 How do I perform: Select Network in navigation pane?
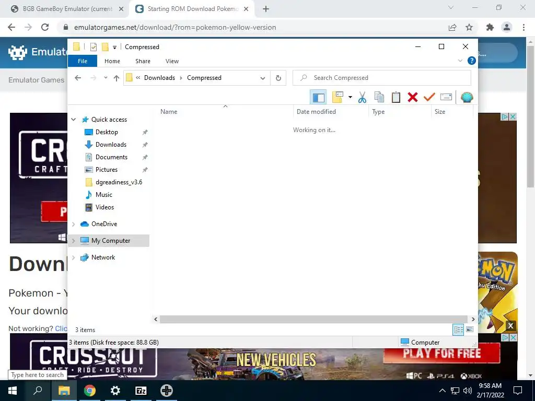pos(103,257)
